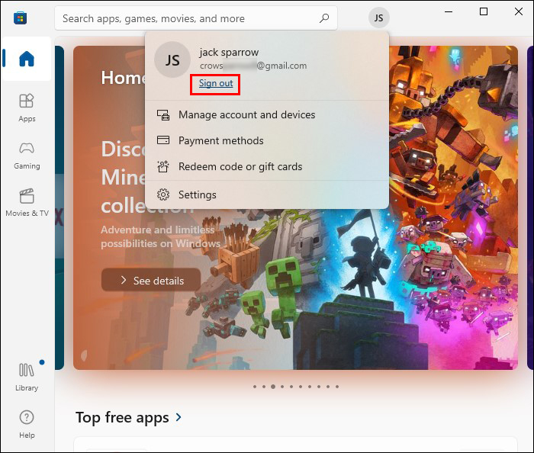Click the Sign out link
Screen dimensions: 534x453
[216, 83]
